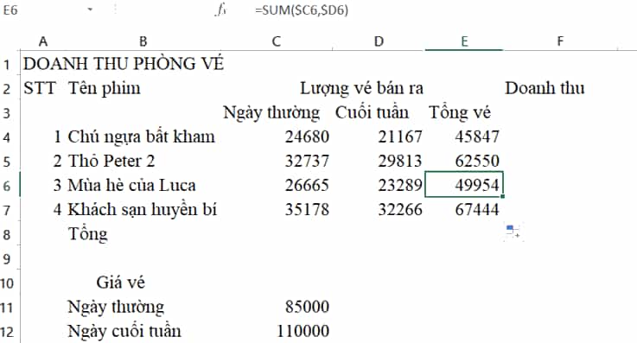This screenshot has width=637, height=343.
Task: Select column E header
Action: coord(464,41)
